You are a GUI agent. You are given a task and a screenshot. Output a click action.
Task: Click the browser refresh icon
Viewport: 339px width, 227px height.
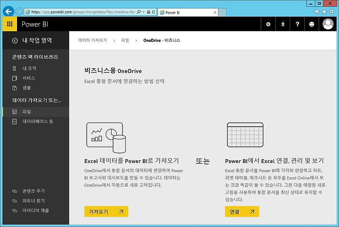(153, 12)
